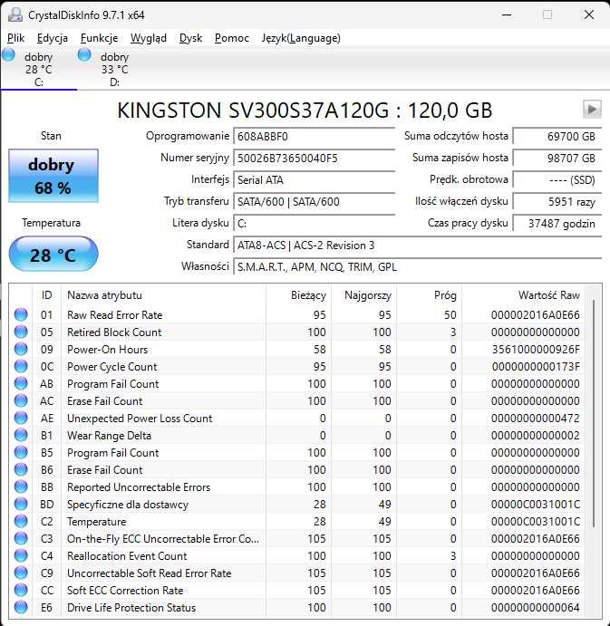Click the status icon for Wear Range Delta
The image size is (610, 626).
(21, 435)
